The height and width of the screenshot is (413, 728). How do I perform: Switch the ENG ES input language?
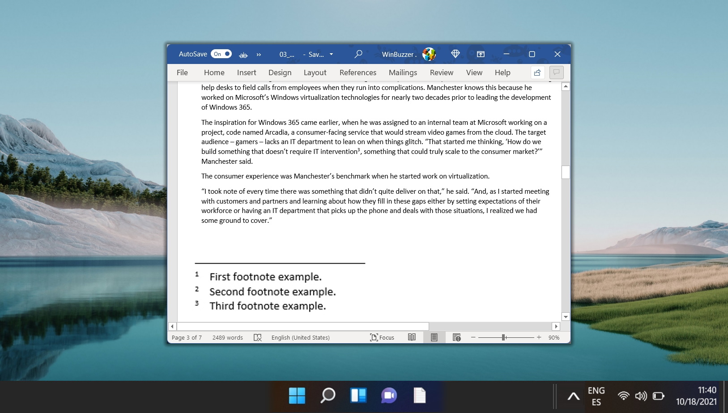pyautogui.click(x=596, y=396)
